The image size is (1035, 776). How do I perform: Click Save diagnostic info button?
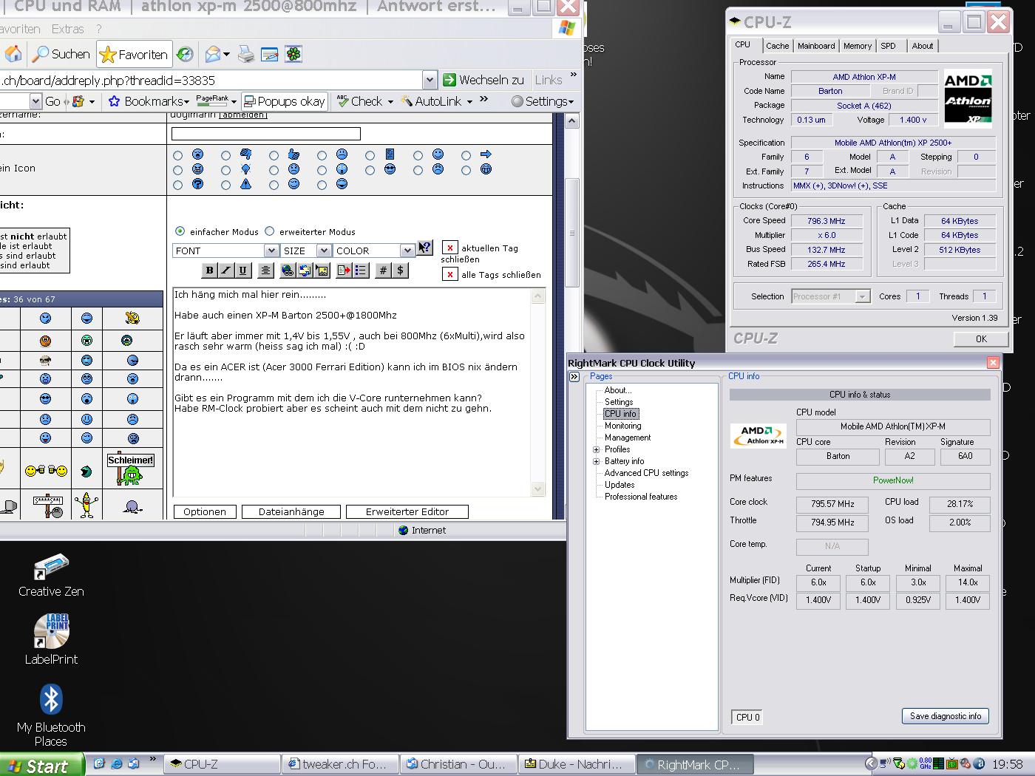[945, 716]
